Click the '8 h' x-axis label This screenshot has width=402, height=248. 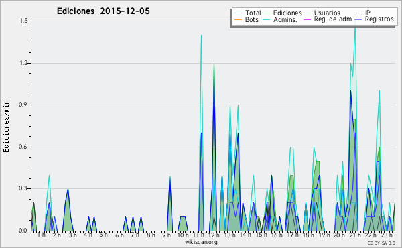point(151,235)
